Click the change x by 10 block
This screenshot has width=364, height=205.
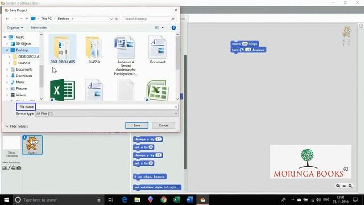[148, 139]
